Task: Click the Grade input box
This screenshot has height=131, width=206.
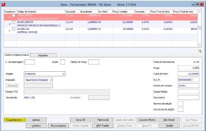Action: (x=62, y=62)
